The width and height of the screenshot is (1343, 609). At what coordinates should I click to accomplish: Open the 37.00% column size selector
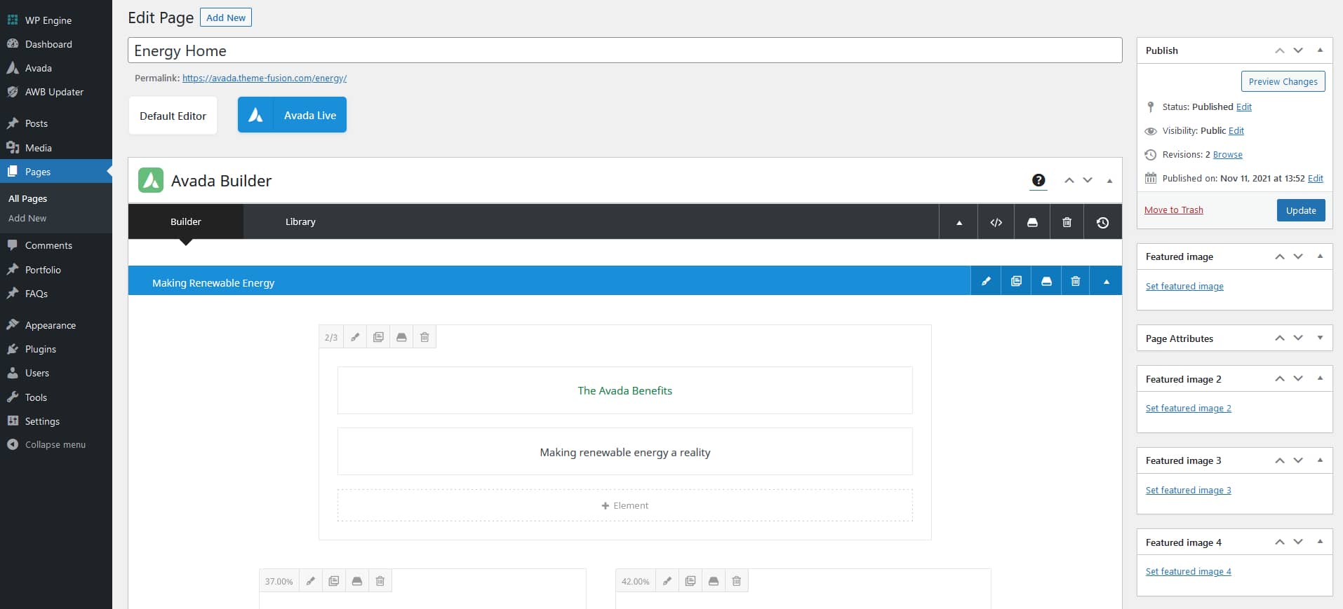[279, 581]
